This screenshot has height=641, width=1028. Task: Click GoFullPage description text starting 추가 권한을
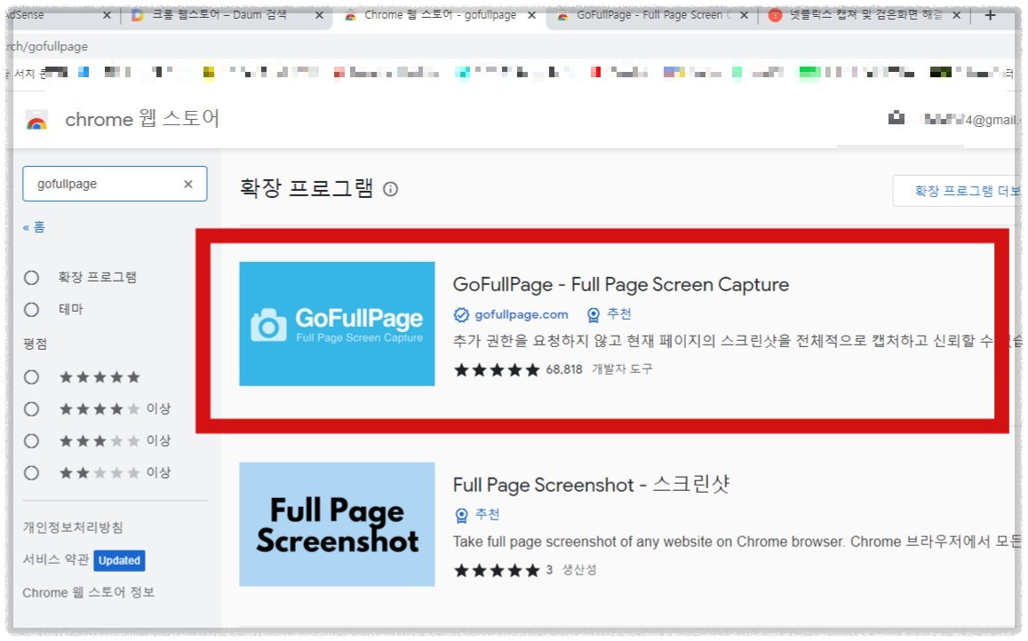click(737, 341)
